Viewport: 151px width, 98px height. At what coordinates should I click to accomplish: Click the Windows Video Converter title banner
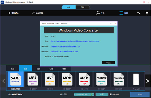point(79,30)
